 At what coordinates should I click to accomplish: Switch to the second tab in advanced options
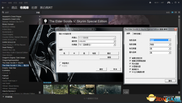click(137, 34)
